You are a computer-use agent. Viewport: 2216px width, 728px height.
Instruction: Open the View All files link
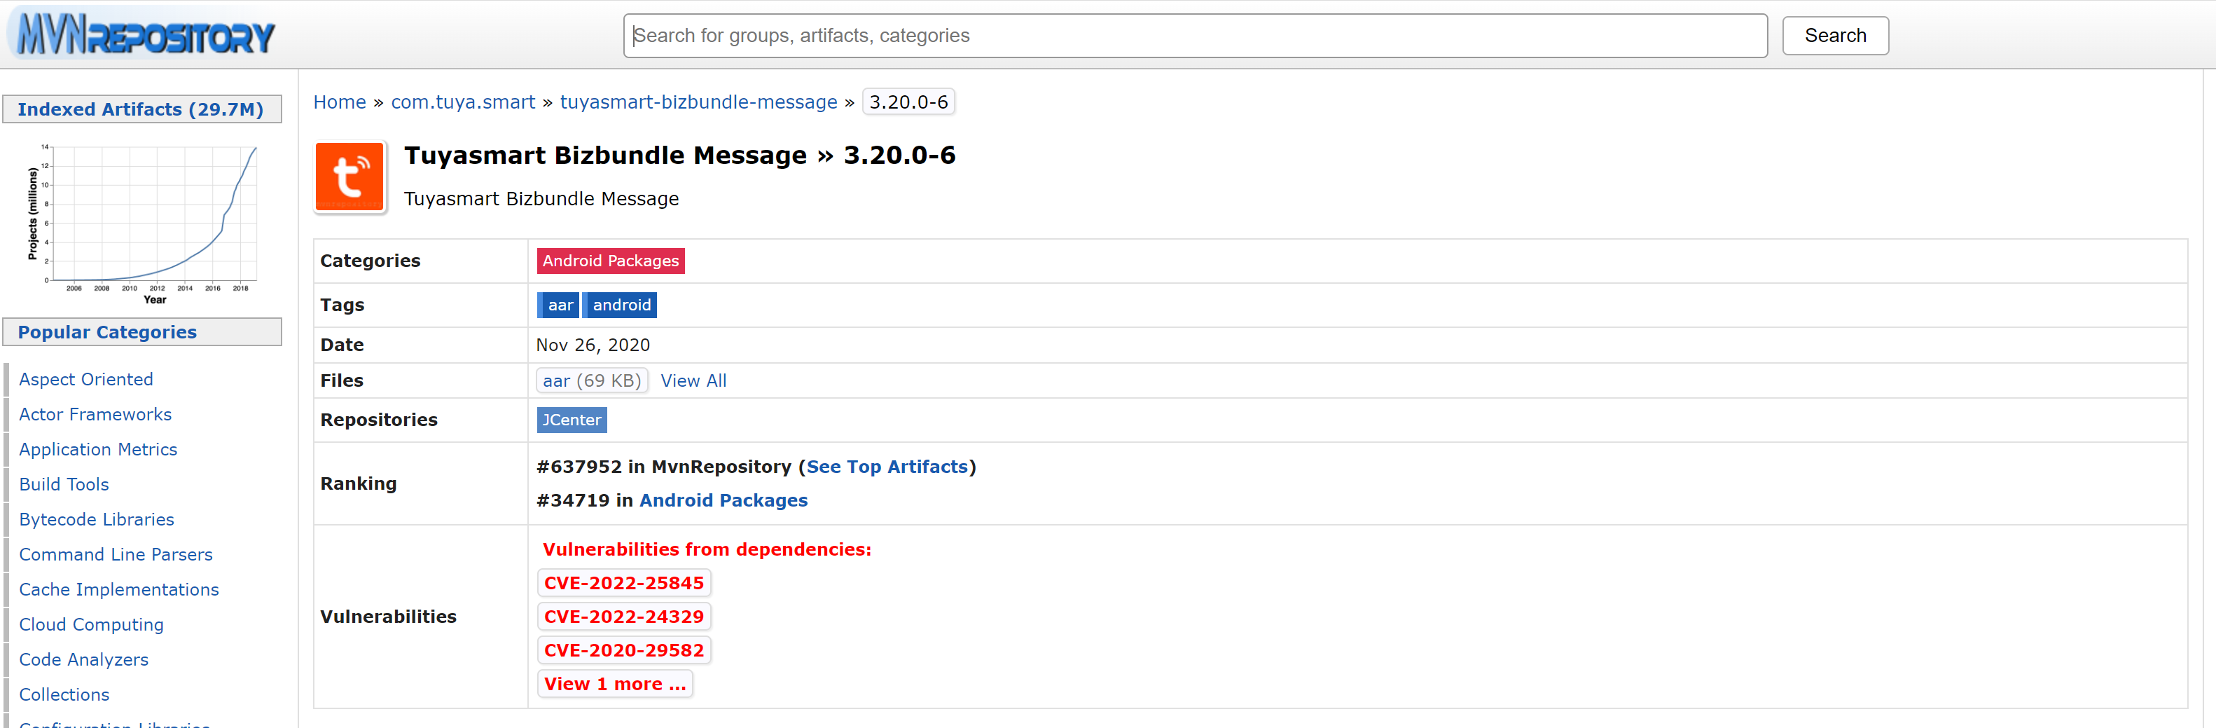693,380
